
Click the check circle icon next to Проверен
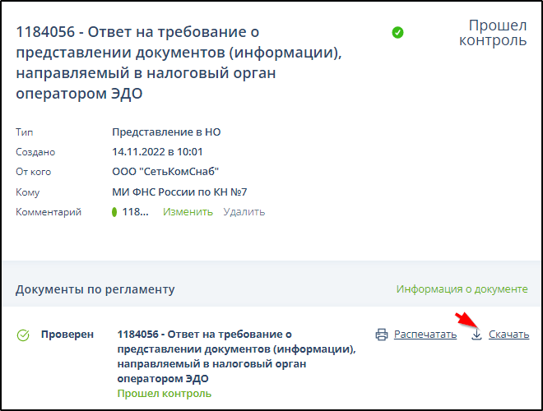pos(23,335)
